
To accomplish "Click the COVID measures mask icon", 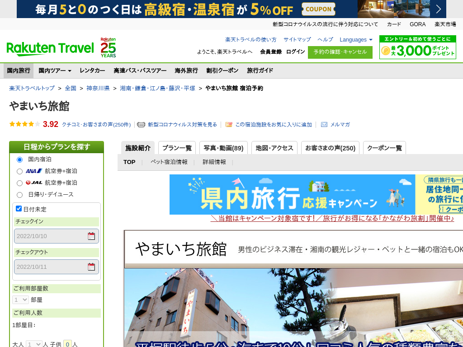I will [141, 125].
